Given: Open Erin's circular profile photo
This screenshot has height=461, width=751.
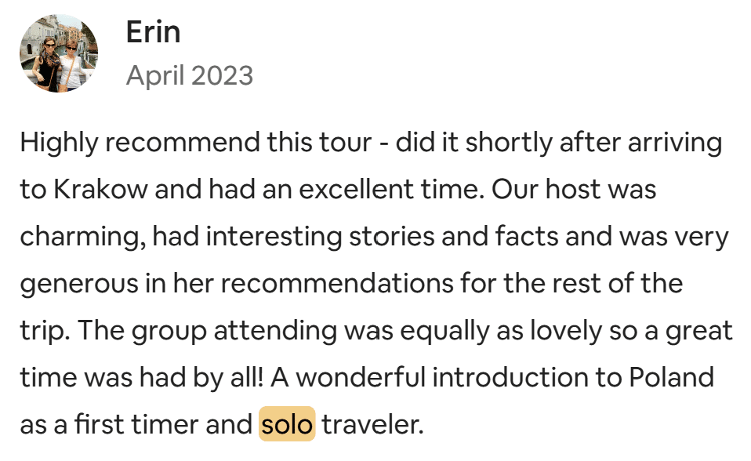Looking at the screenshot, I should click(x=59, y=53).
